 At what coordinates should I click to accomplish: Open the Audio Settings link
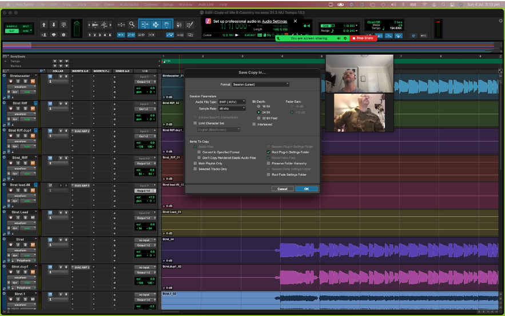[275, 21]
